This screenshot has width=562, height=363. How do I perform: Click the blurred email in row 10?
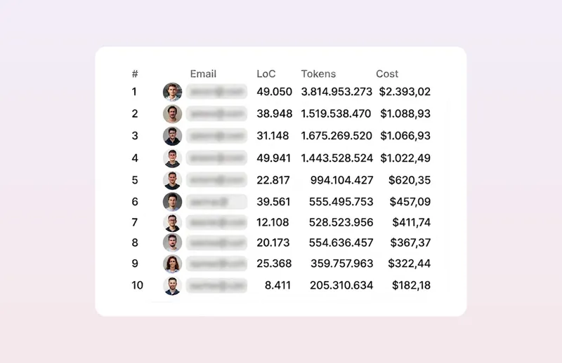tap(217, 285)
